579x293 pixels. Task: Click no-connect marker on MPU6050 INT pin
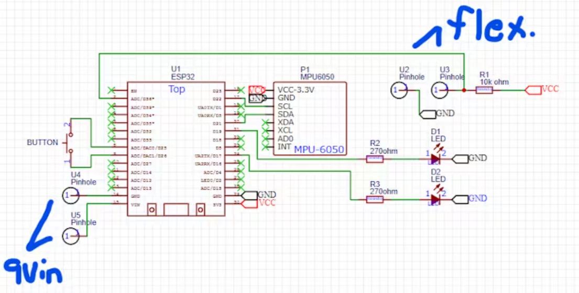pyautogui.click(x=265, y=147)
